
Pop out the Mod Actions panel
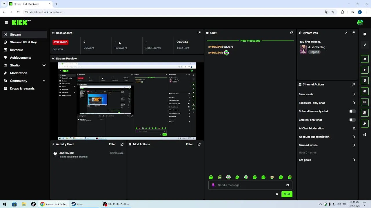pyautogui.click(x=199, y=144)
